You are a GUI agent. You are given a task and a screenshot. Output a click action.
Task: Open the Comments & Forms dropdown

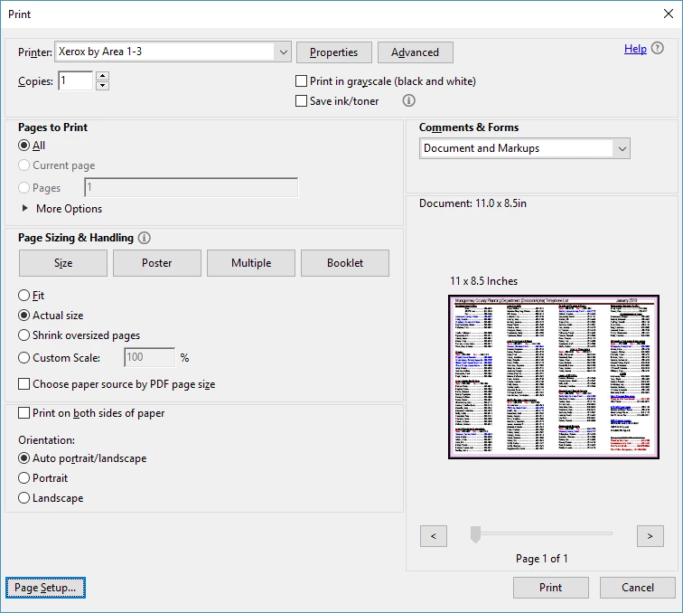point(524,148)
